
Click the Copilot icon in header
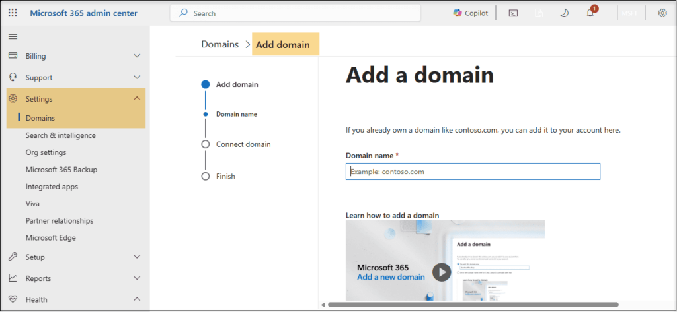pyautogui.click(x=458, y=13)
